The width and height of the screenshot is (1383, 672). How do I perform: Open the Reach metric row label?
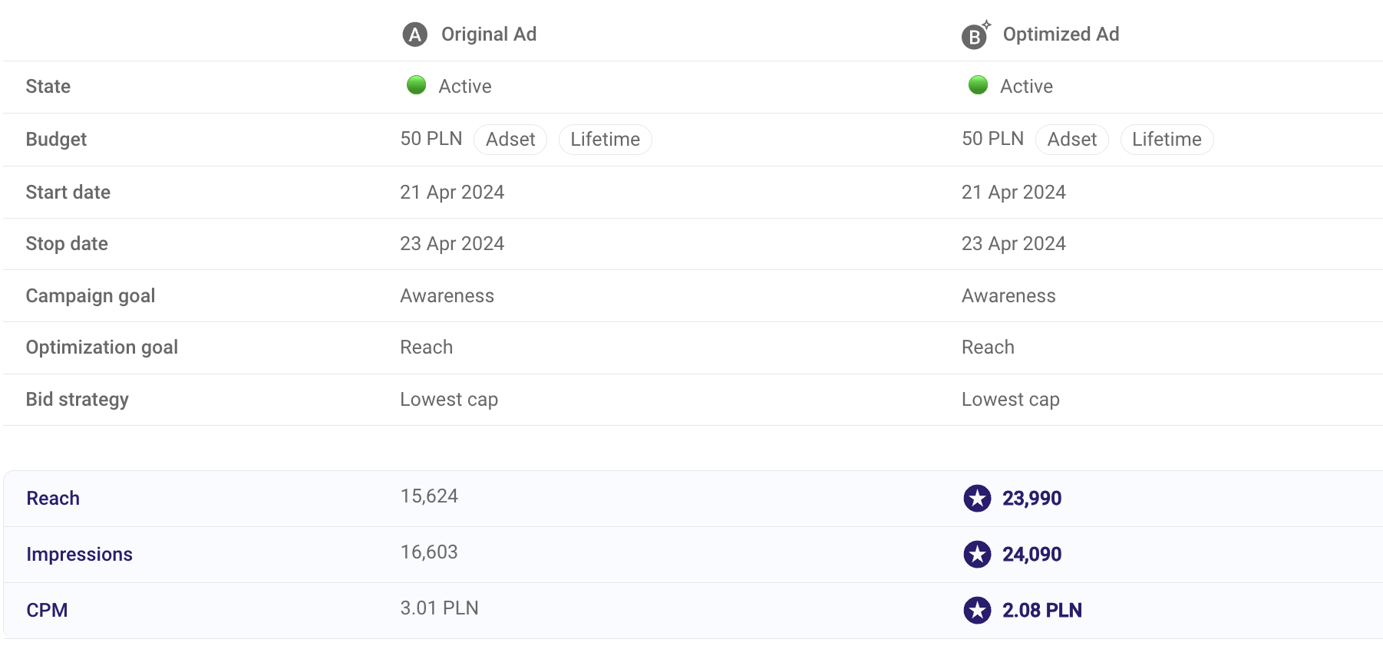pyautogui.click(x=53, y=499)
